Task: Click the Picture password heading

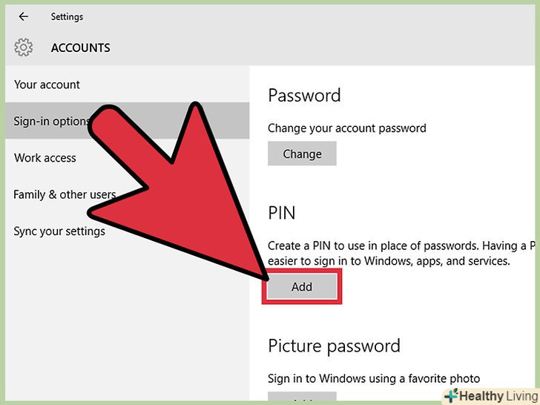Action: 334,346
